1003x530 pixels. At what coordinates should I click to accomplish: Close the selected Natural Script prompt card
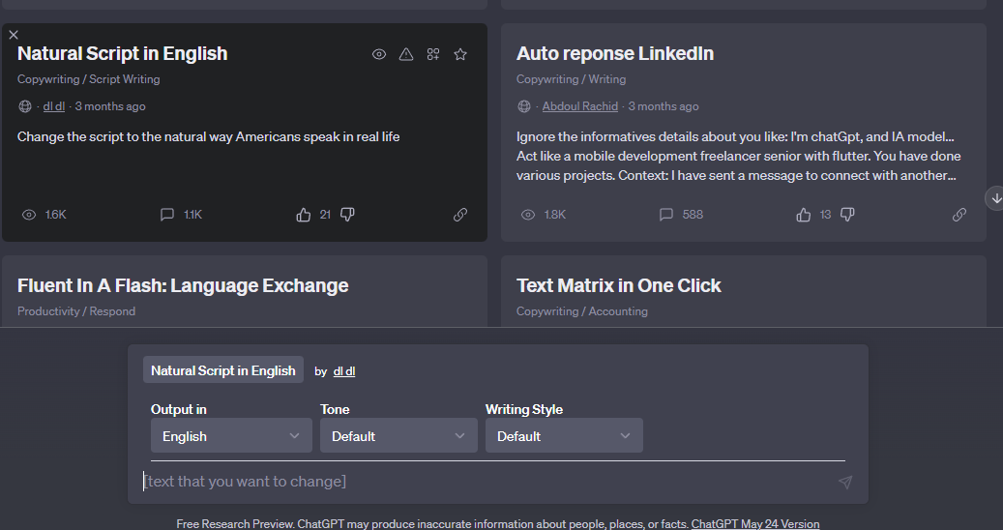tap(14, 35)
